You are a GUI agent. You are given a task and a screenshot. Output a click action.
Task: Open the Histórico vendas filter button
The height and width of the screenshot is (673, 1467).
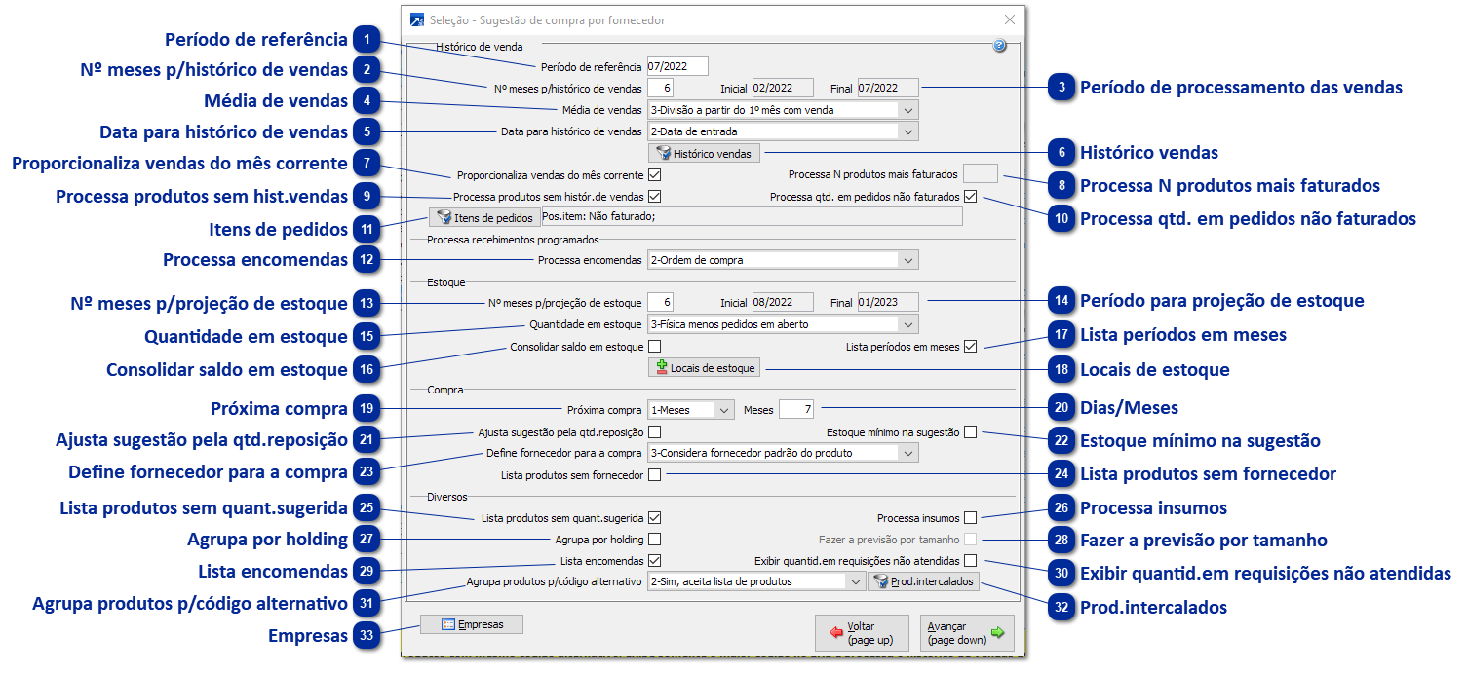(704, 153)
